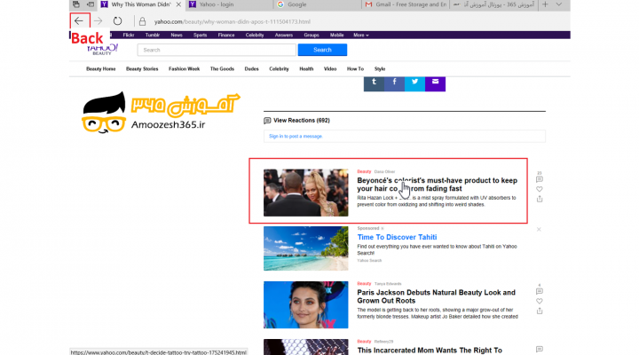Share the article on Facebook

(x=394, y=83)
